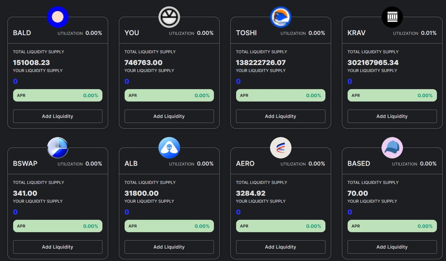Click TOSHI total liquidity supply value
This screenshot has width=446, height=261.
[x=261, y=63]
